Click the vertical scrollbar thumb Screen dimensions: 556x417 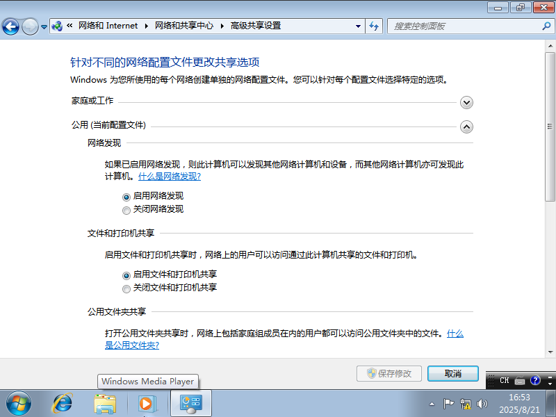click(550, 127)
